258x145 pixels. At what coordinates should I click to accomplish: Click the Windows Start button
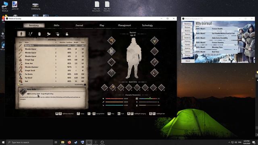3,142
